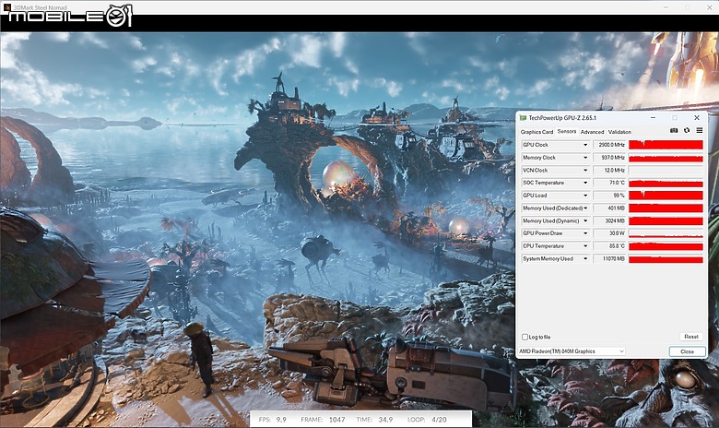
Task: Open the GPU-Z hamburger menu
Action: pos(700,131)
